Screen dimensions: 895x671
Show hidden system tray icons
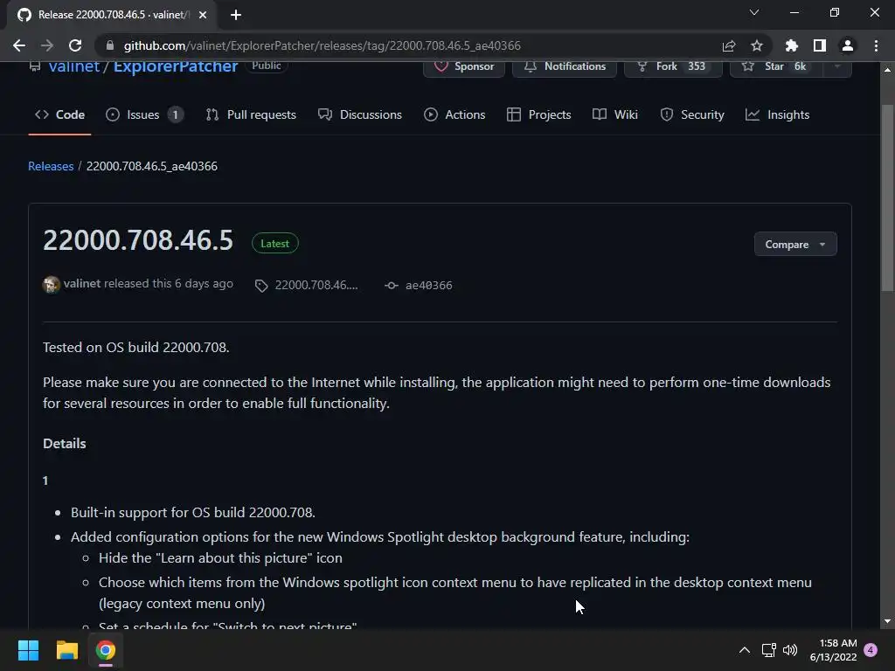point(745,650)
